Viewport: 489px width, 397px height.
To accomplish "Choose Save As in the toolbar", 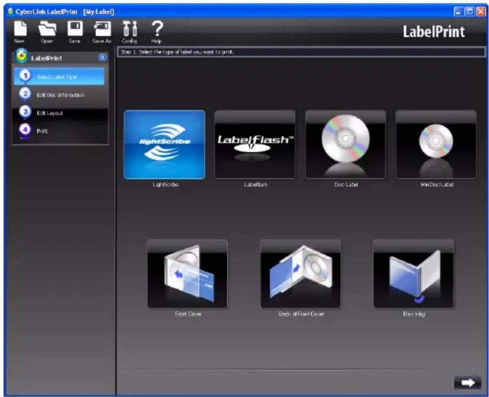I will [x=102, y=32].
